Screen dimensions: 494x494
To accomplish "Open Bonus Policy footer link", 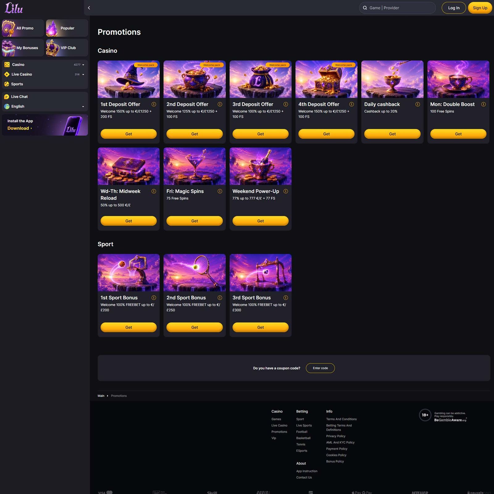I will 335,462.
